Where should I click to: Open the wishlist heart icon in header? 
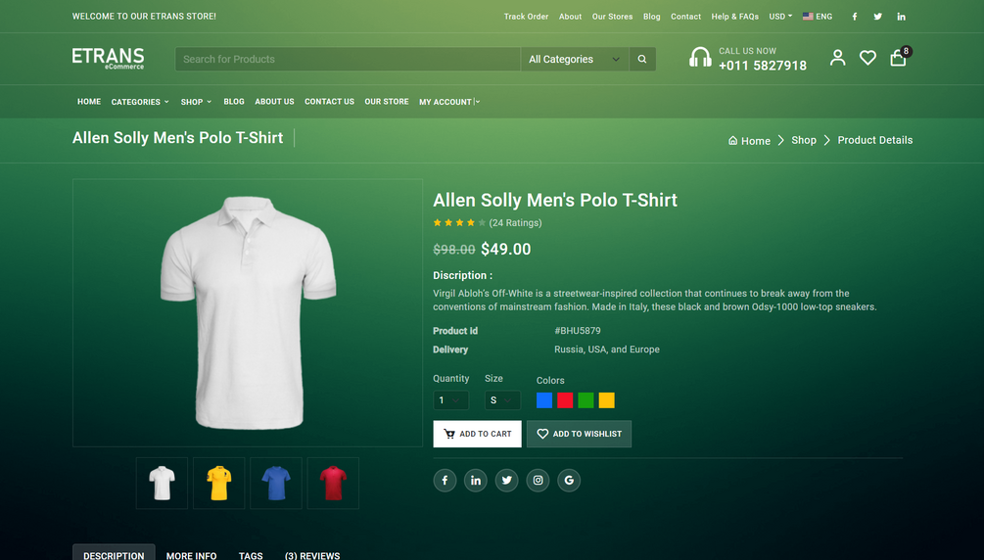click(867, 58)
